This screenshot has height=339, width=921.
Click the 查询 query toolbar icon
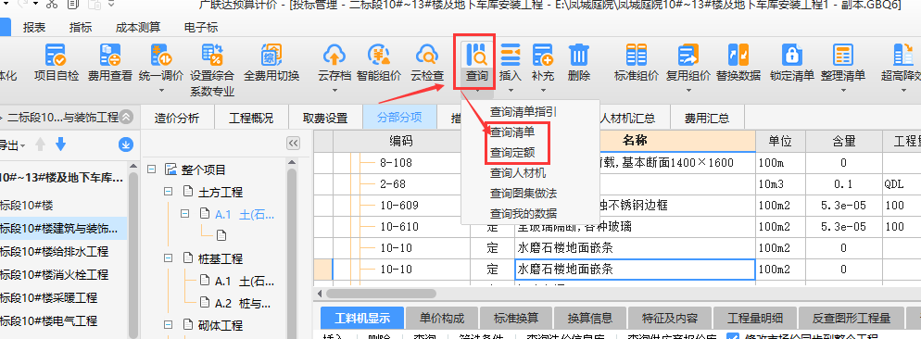[476, 56]
